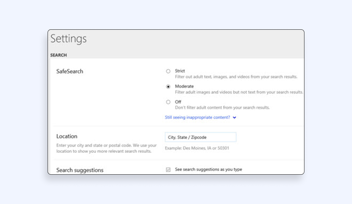Click "Don't filter adult content" description
This screenshot has height=204, width=352.
click(222, 107)
